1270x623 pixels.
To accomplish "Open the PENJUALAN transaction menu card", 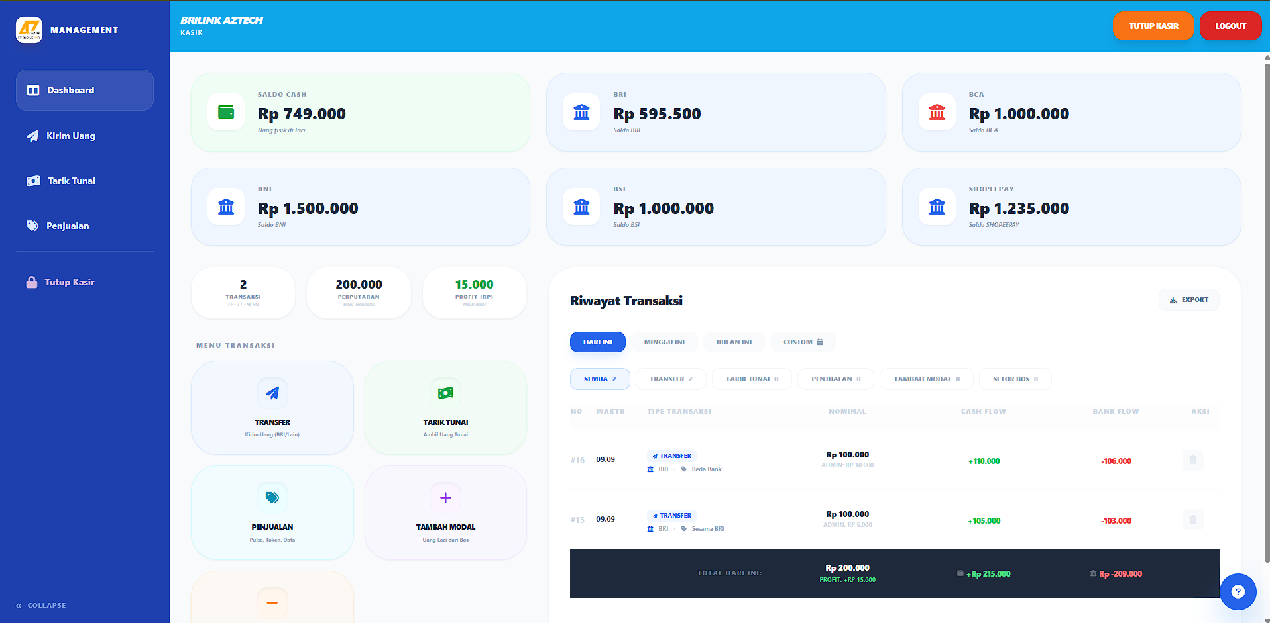I will pyautogui.click(x=272, y=513).
